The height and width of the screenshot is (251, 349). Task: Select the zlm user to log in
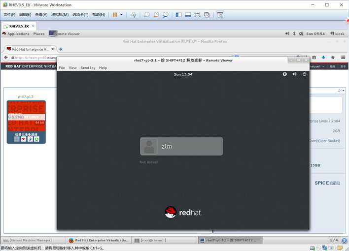click(x=181, y=146)
